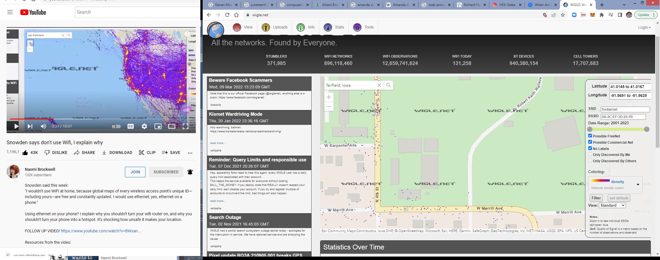Open Chrome extensions puzzle icon
The image size is (660, 260).
coord(602,15)
